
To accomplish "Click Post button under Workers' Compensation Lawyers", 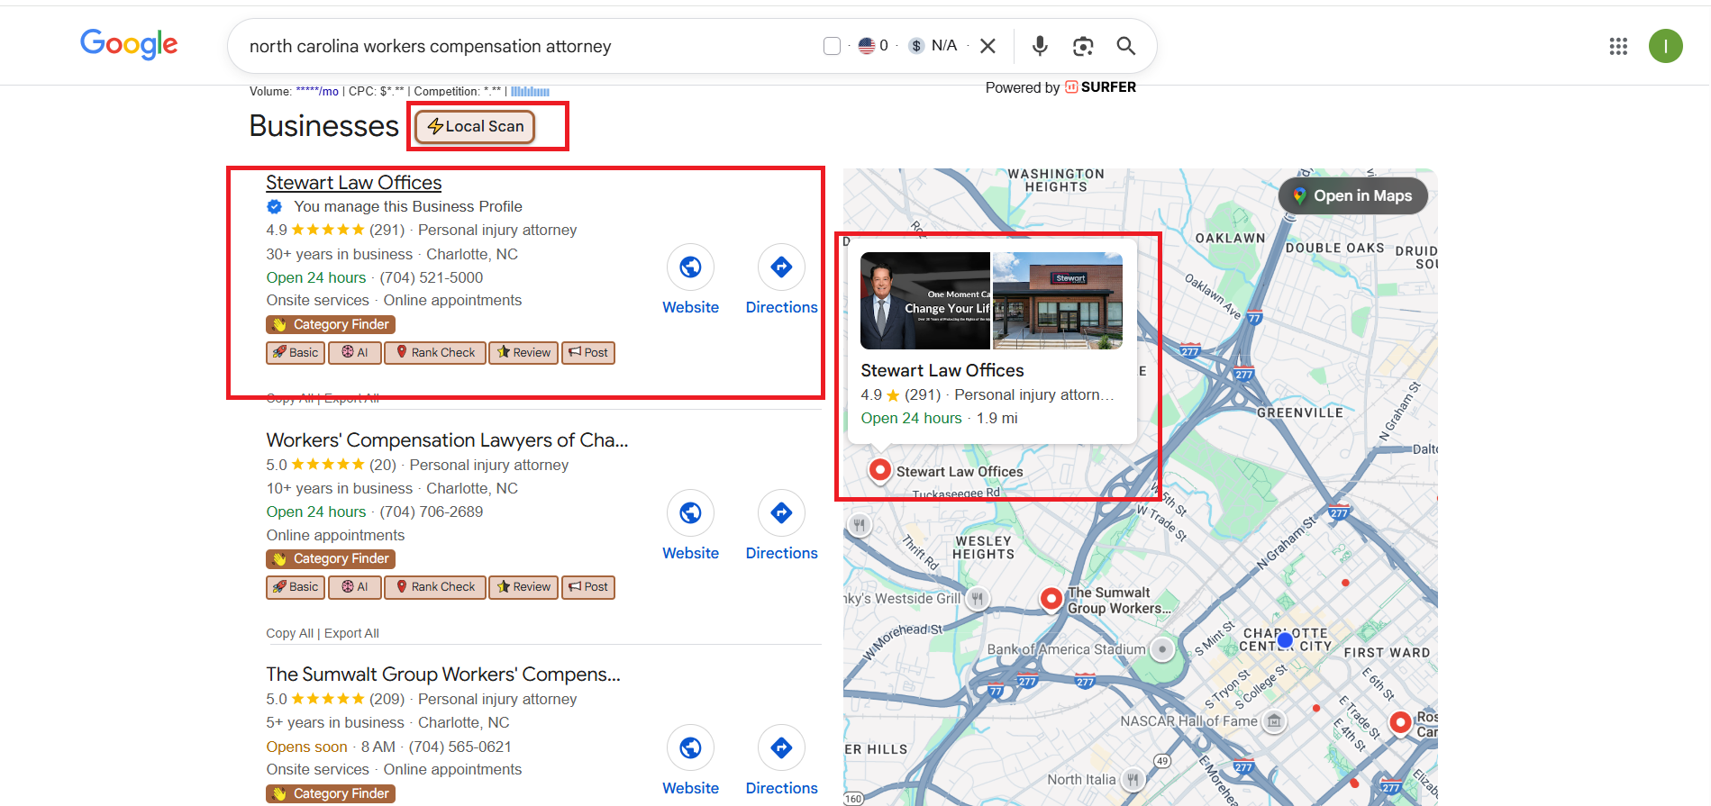I will click(588, 587).
